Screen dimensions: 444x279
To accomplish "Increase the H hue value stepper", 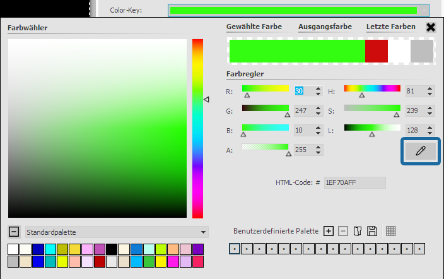I will [x=430, y=89].
